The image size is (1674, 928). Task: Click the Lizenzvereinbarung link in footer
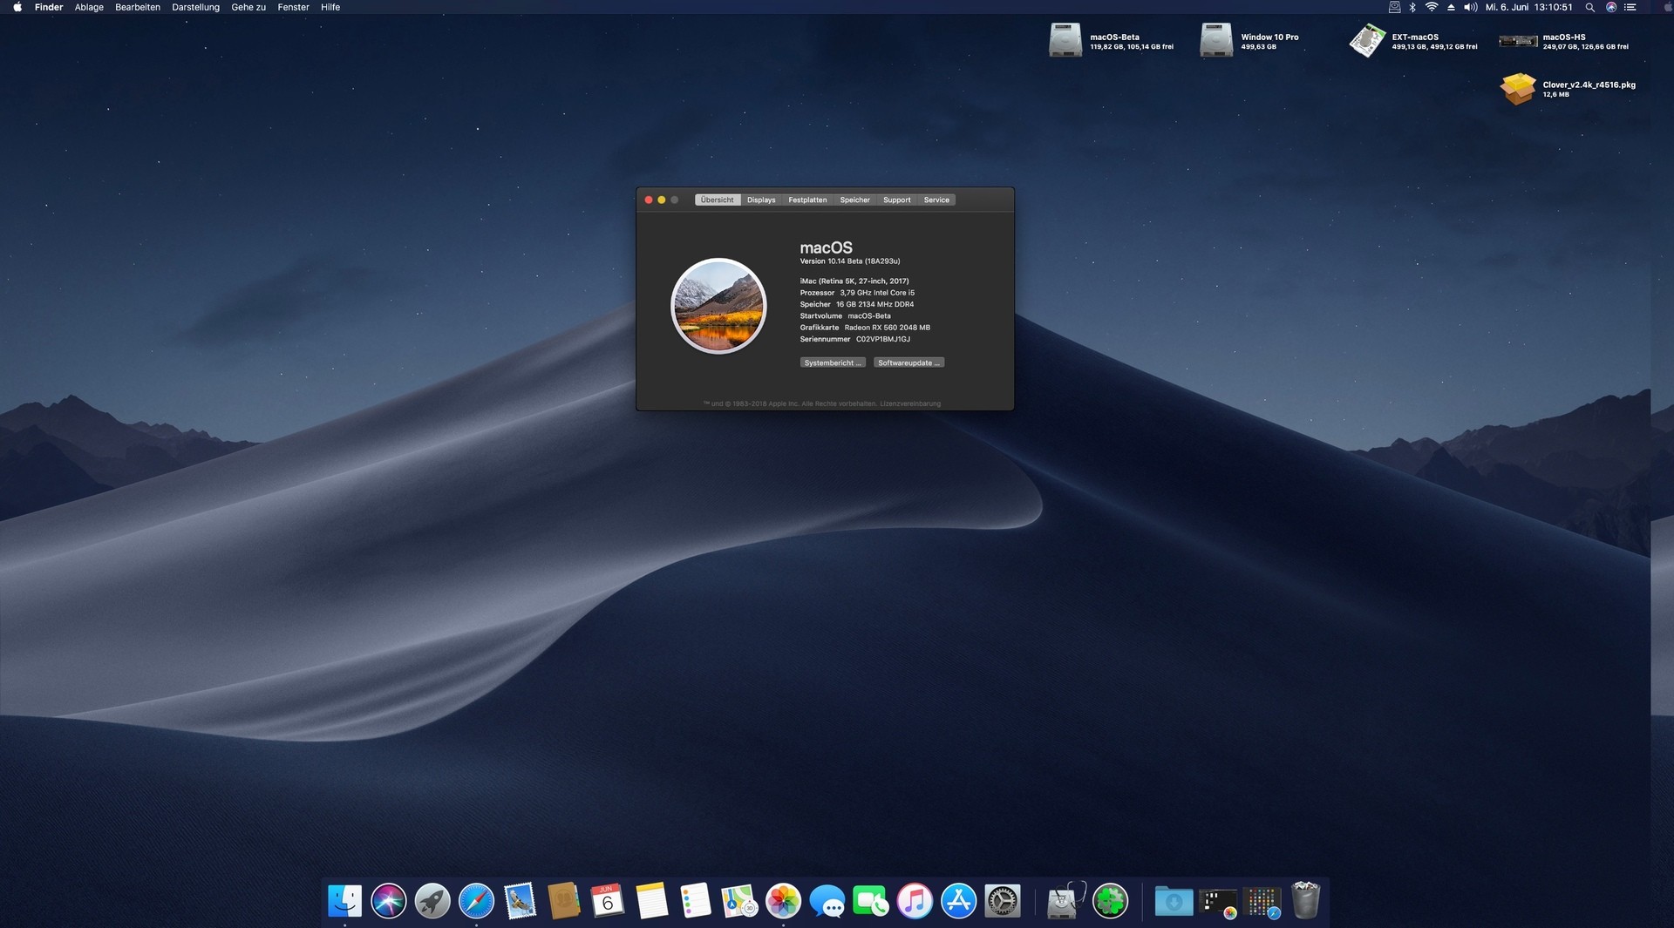click(x=910, y=403)
